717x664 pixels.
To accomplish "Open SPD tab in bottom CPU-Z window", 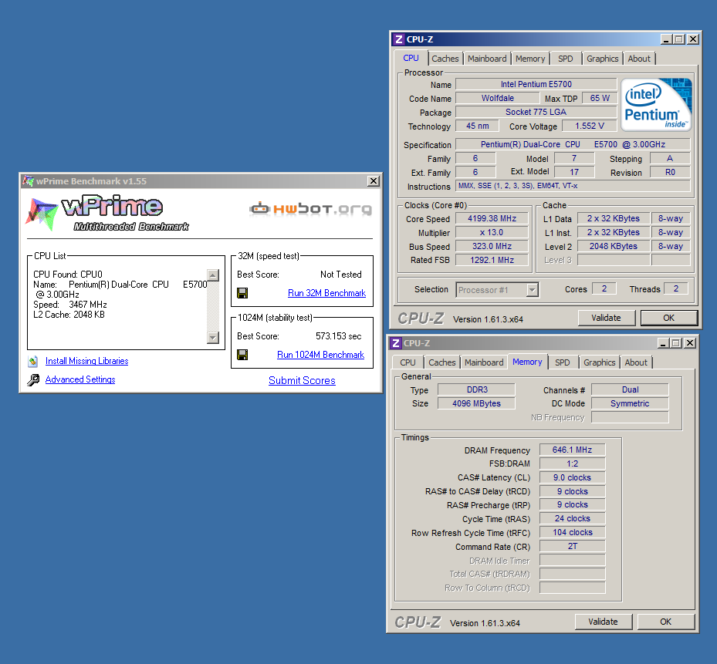I will click(x=563, y=362).
